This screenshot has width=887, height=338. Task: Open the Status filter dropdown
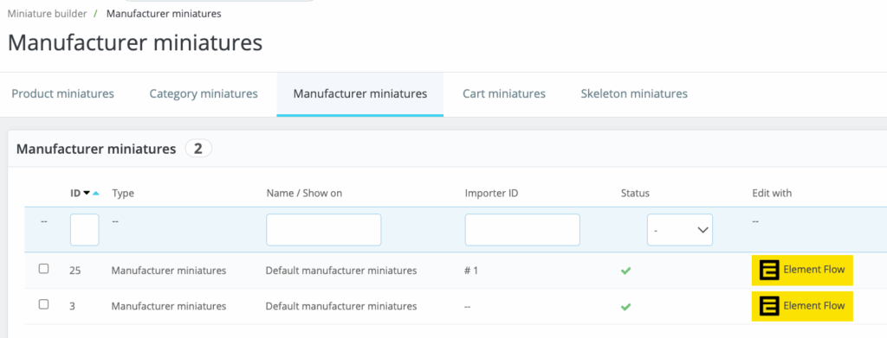tap(679, 230)
